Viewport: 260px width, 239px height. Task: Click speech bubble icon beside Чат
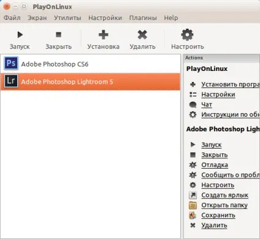(x=193, y=105)
